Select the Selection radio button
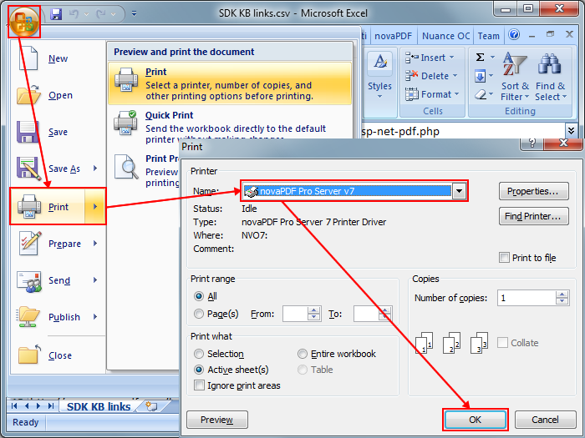This screenshot has height=438, width=585. [199, 354]
